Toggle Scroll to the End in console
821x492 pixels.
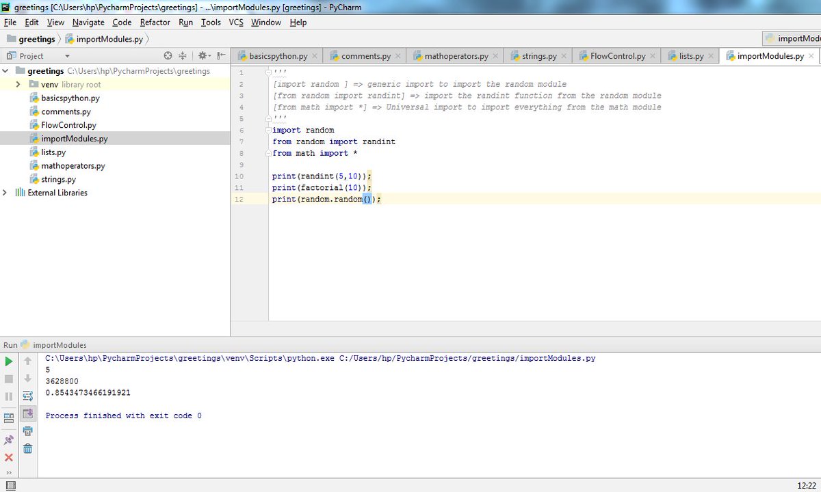(27, 413)
